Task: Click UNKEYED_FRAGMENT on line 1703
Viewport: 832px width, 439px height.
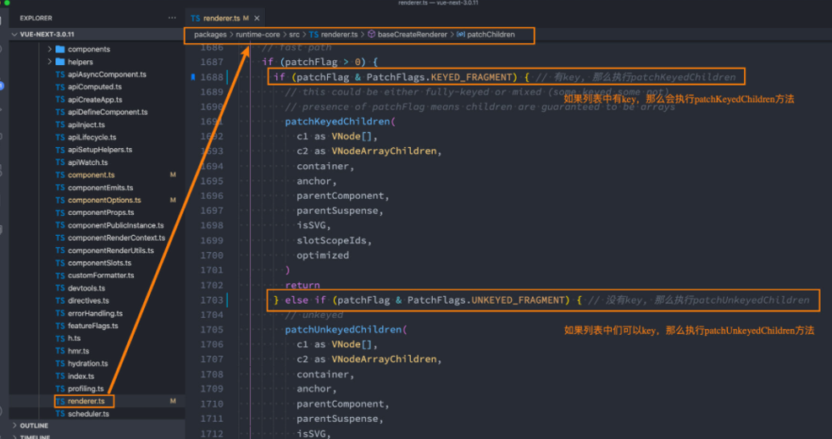Action: (520, 300)
